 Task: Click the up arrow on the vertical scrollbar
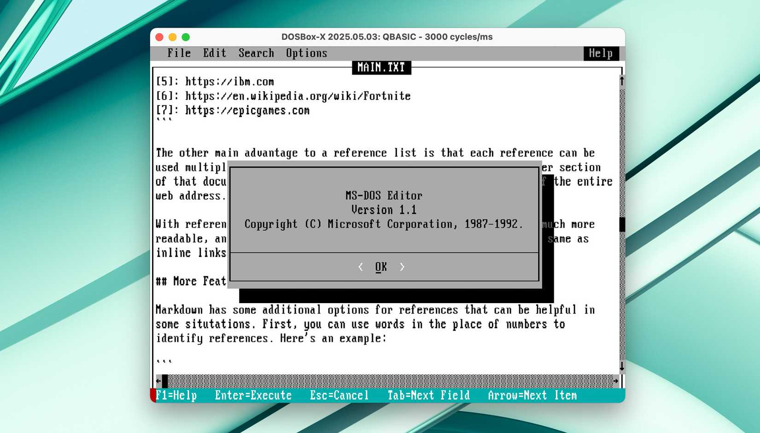click(x=621, y=81)
